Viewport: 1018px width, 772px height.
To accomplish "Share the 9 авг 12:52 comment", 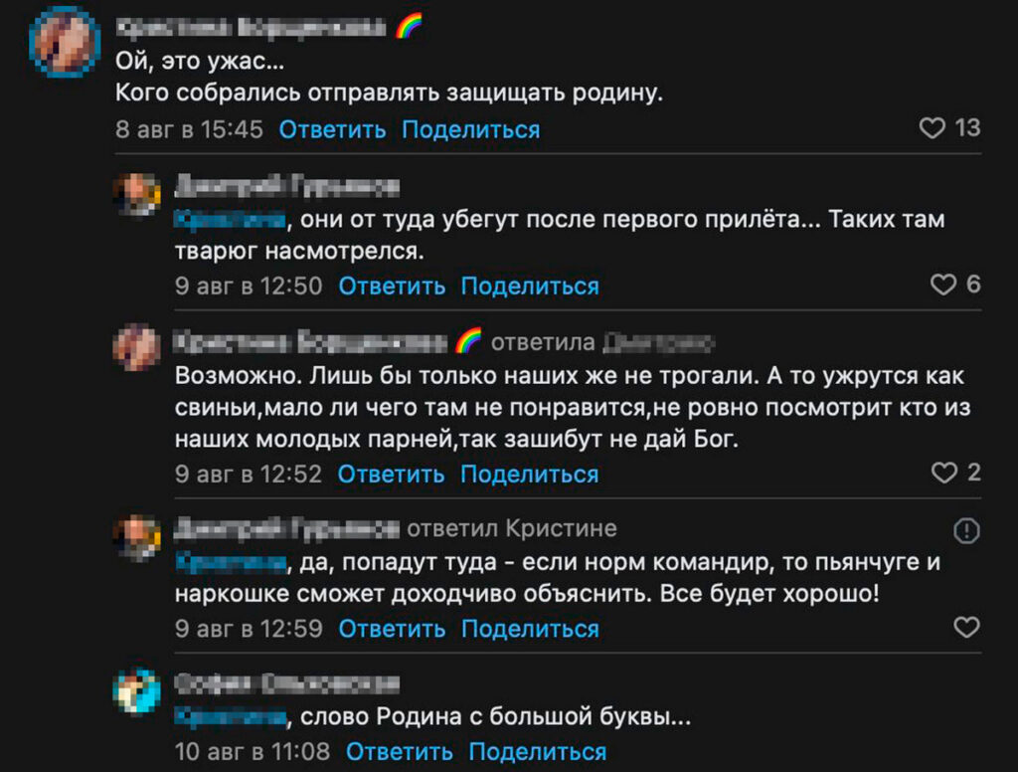I will tap(530, 474).
